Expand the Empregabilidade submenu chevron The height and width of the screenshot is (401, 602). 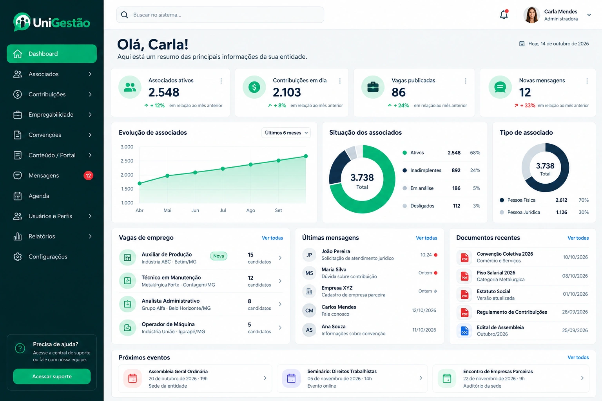90,115
